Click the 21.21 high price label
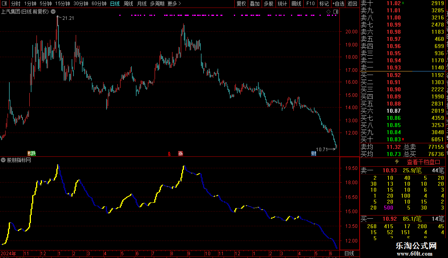This screenshot has height=258, width=448. coord(68,18)
